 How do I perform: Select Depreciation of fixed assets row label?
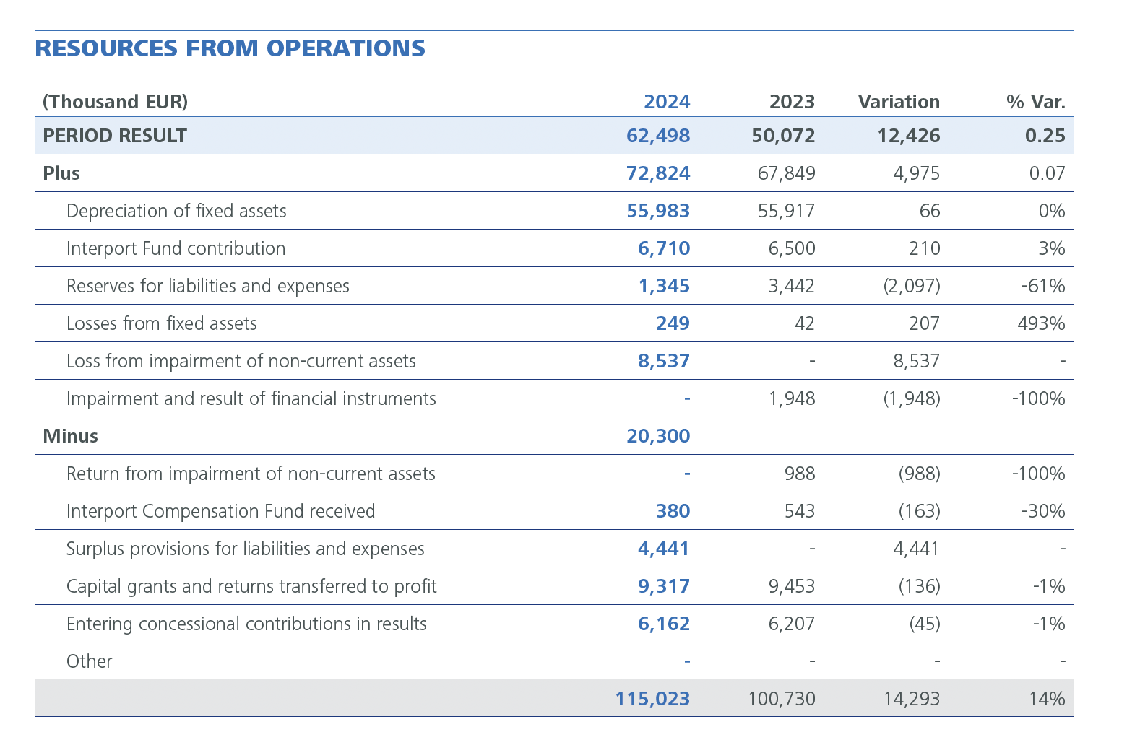tap(176, 211)
